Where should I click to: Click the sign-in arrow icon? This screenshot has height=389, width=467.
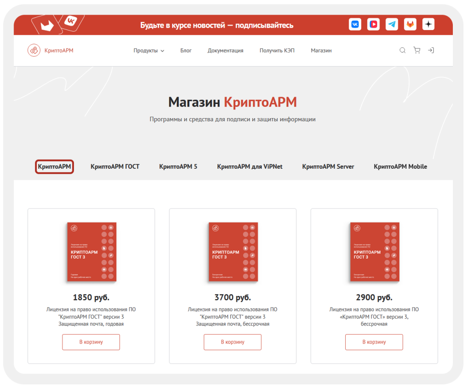[431, 50]
